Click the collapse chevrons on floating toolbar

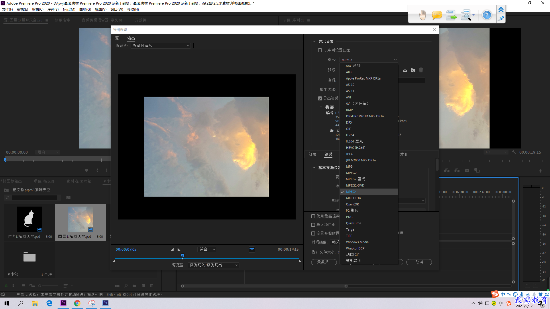coord(501,10)
